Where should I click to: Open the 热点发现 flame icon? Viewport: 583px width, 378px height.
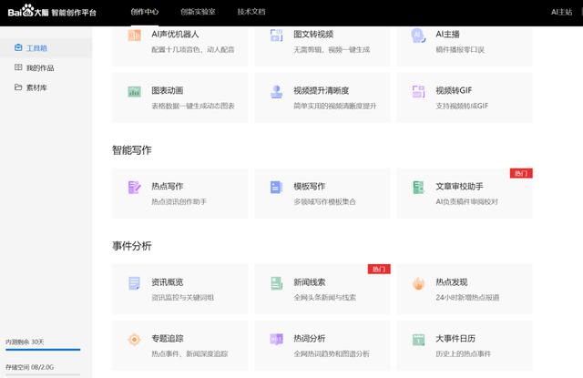pos(418,283)
